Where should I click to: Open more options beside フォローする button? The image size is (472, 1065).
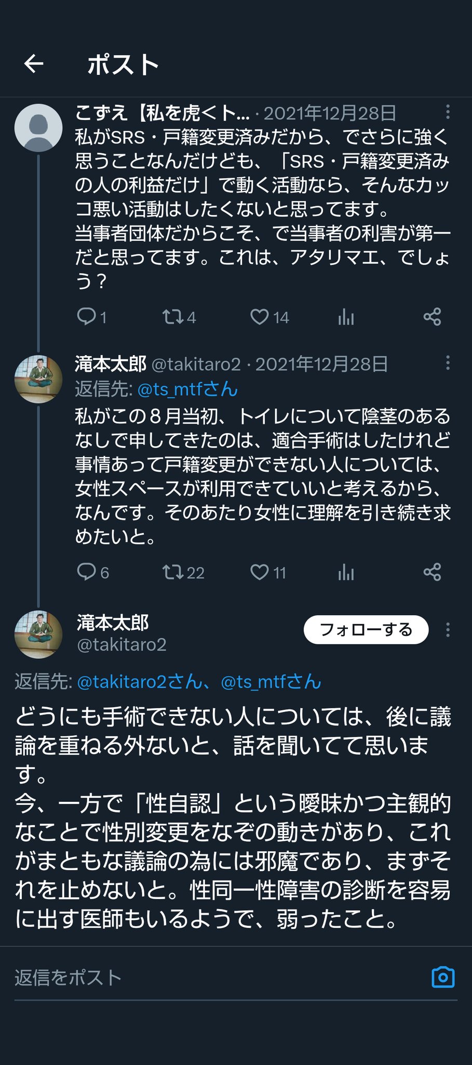(448, 630)
